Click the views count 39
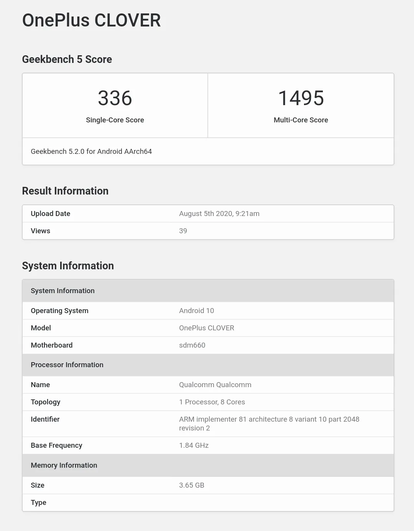The width and height of the screenshot is (414, 531). point(183,231)
